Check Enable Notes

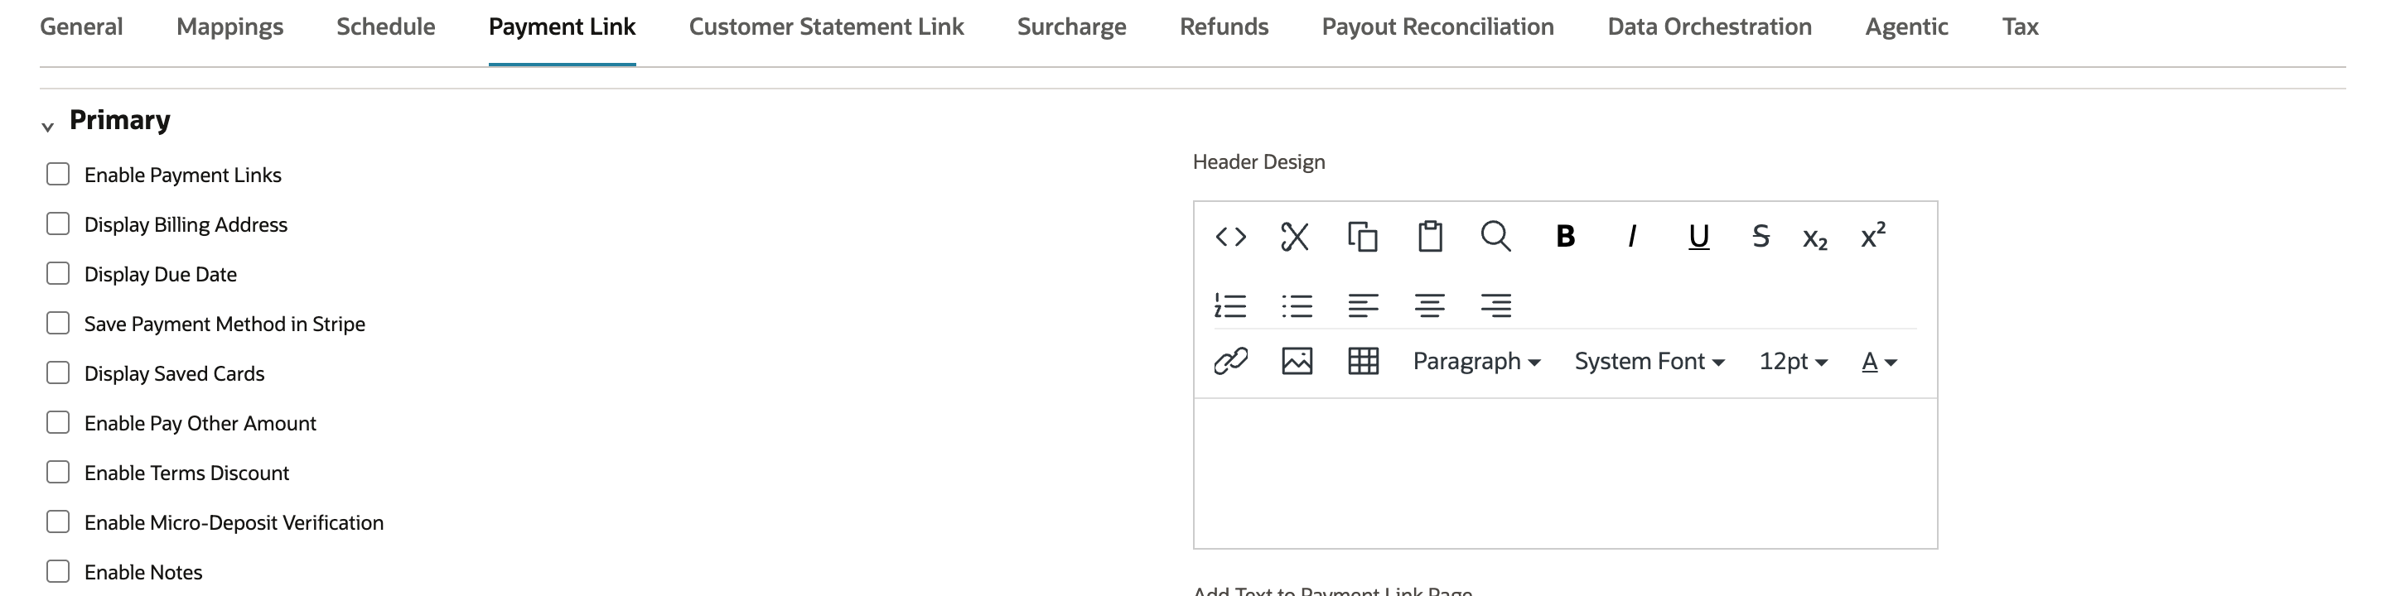pos(58,571)
